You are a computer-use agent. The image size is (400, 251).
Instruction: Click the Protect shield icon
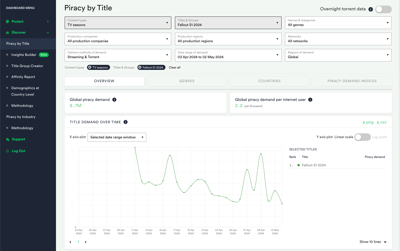click(x=7, y=22)
